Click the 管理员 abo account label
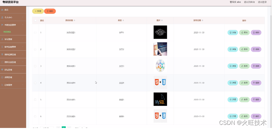The height and width of the screenshot is (129, 272). pyautogui.click(x=235, y=2)
